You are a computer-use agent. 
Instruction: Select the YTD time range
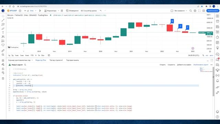[32, 55]
